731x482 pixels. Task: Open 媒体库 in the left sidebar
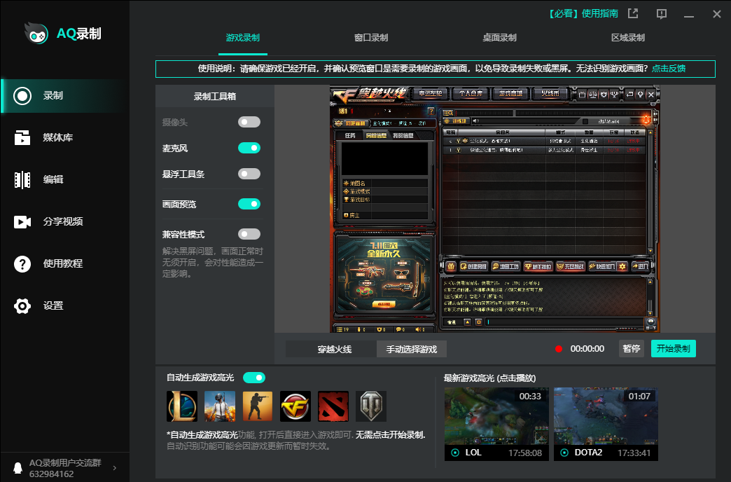[65, 137]
